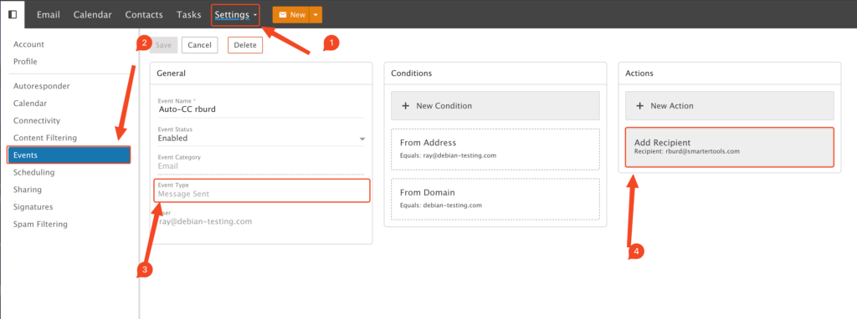Click the plus icon for New Action
This screenshot has width=857, height=319.
639,106
